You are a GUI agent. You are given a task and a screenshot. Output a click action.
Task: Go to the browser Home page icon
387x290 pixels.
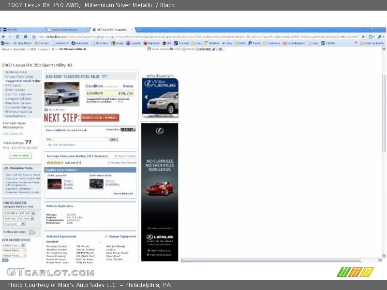tap(26, 37)
